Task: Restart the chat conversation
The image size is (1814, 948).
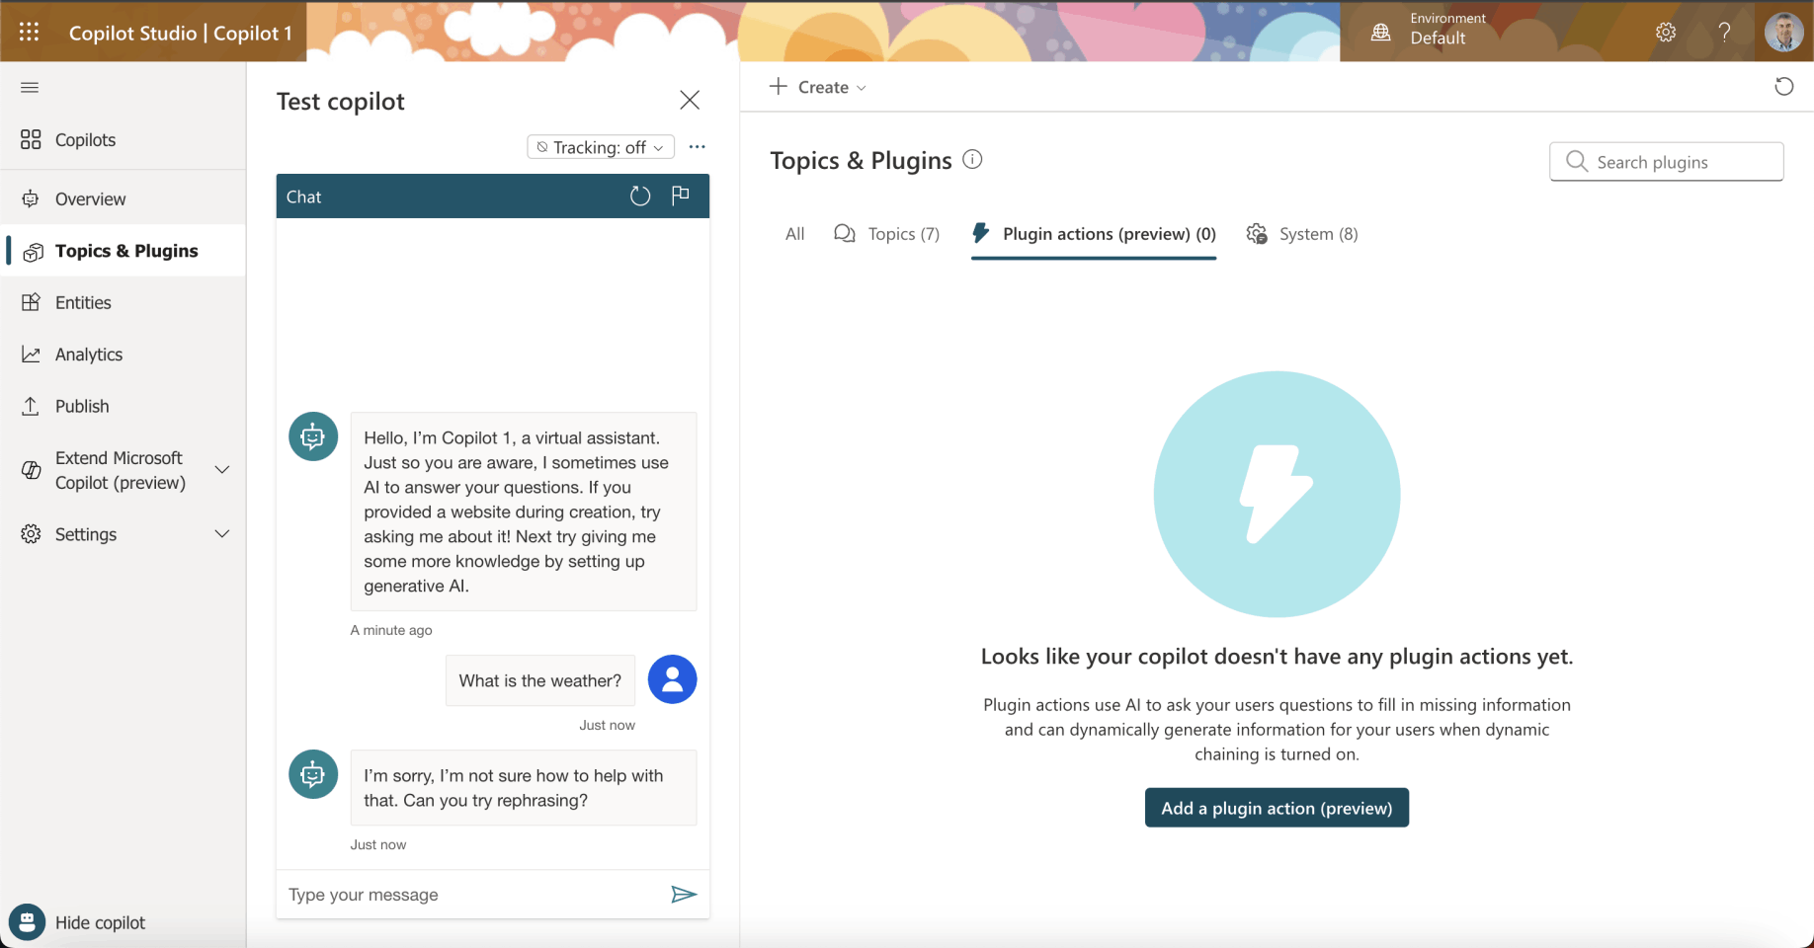Action: pyautogui.click(x=640, y=196)
